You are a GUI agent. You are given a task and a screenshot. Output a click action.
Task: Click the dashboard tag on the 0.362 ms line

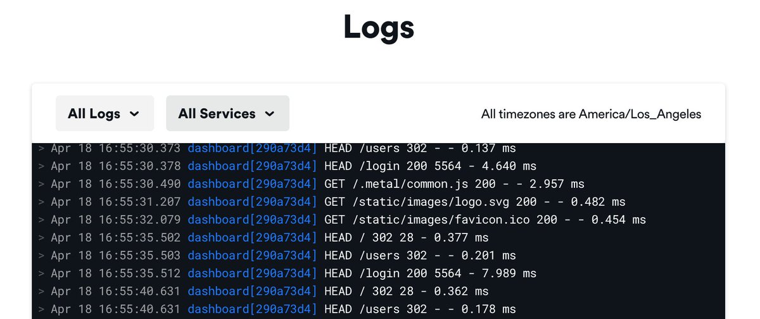(253, 292)
